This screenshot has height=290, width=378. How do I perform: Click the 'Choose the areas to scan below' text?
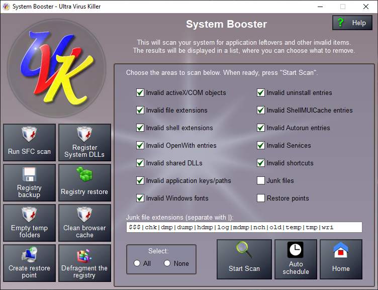tap(222, 72)
